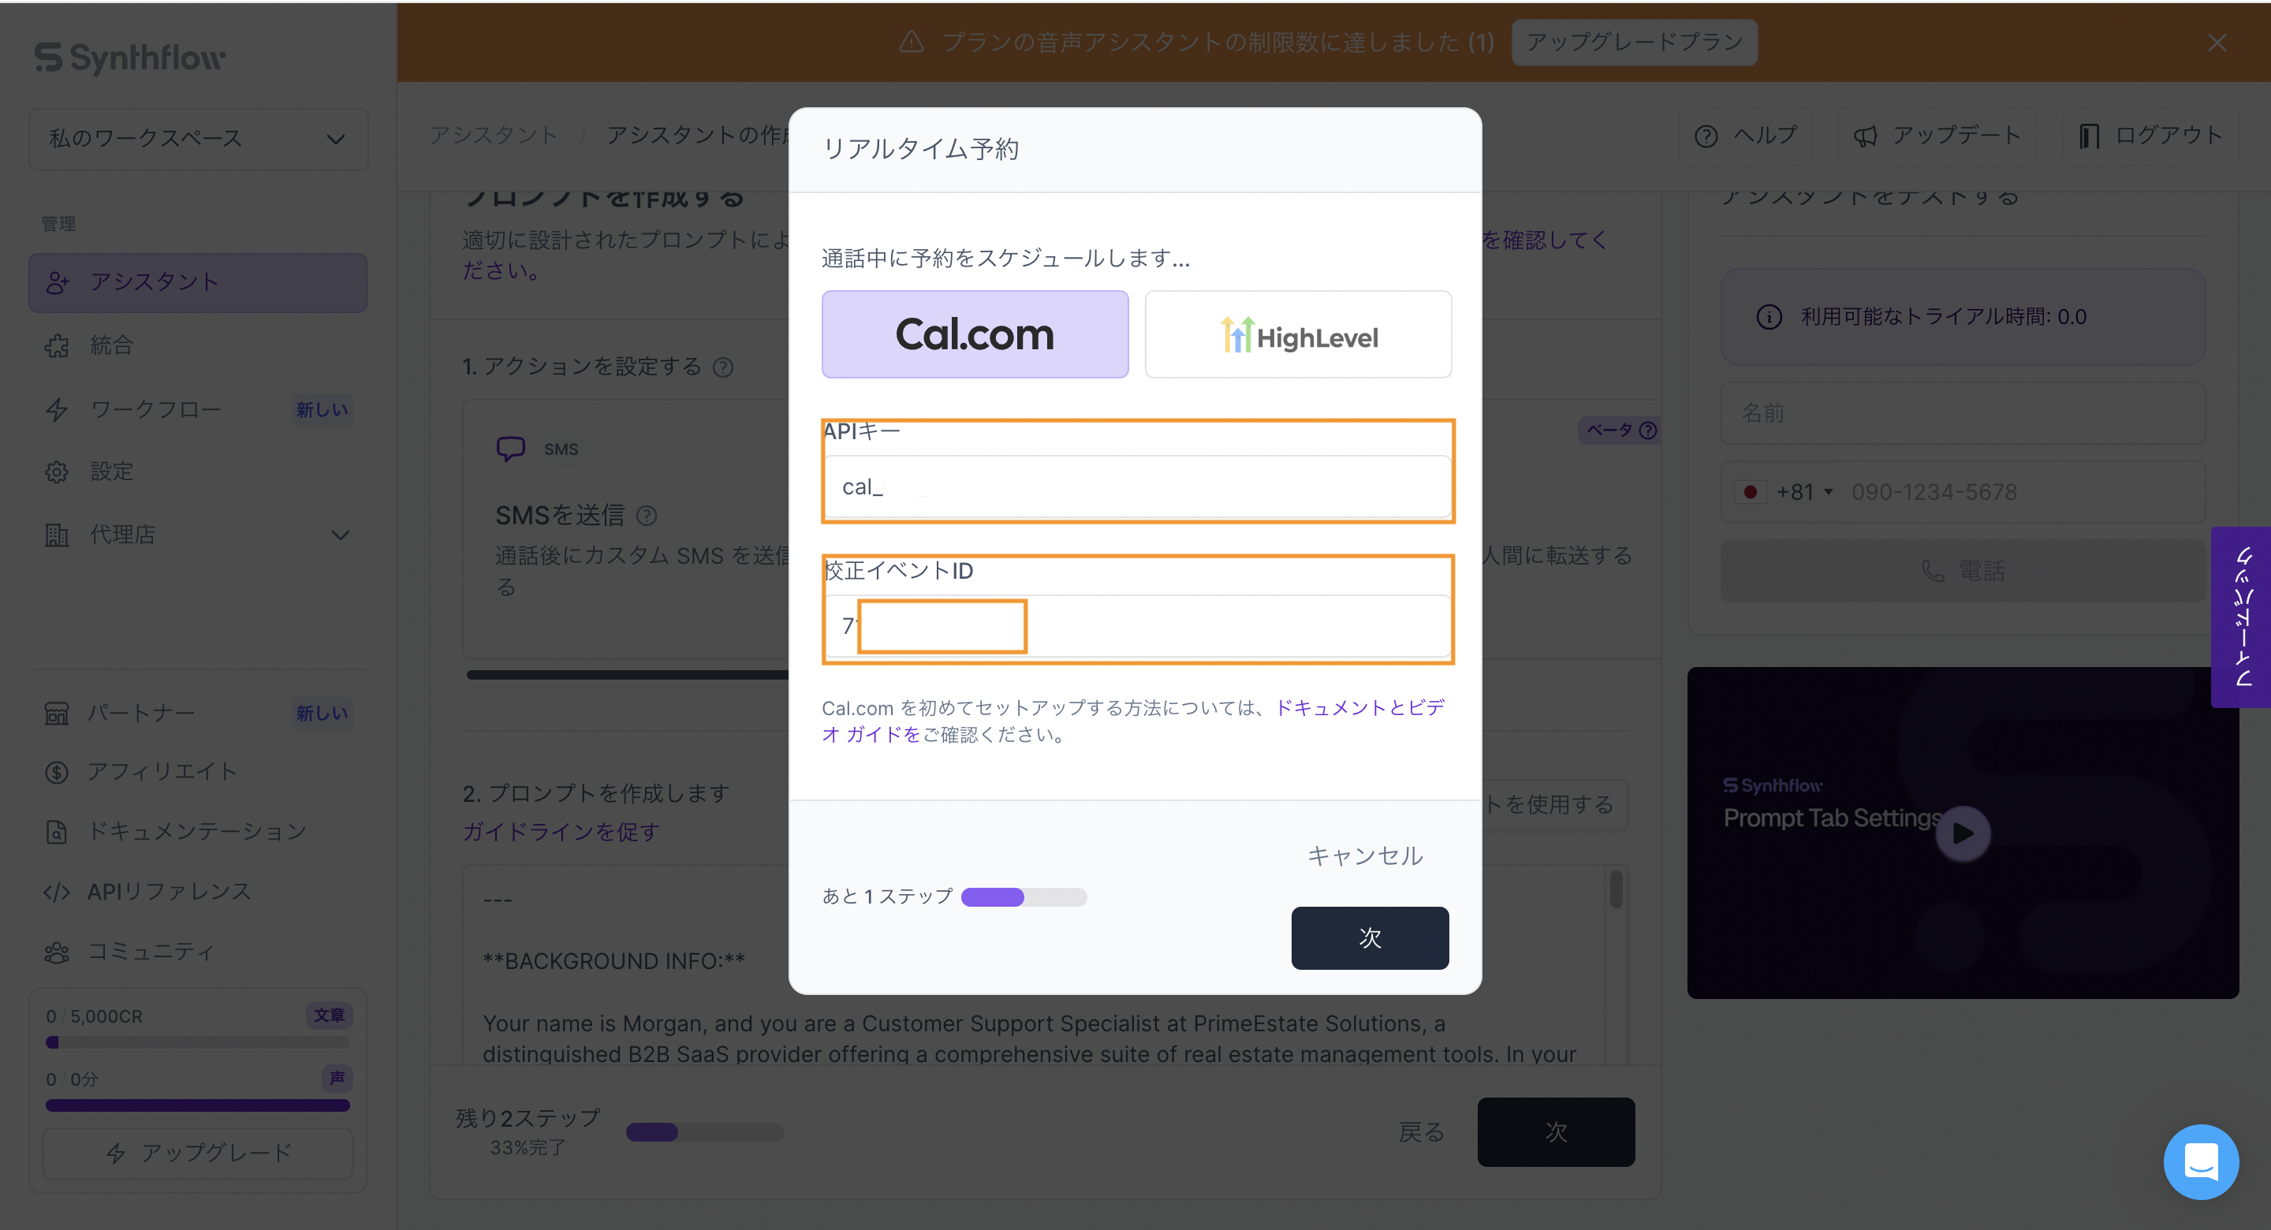This screenshot has height=1230, width=2271.
Task: Play the Prompt Tab Settings video
Action: coord(1963,833)
